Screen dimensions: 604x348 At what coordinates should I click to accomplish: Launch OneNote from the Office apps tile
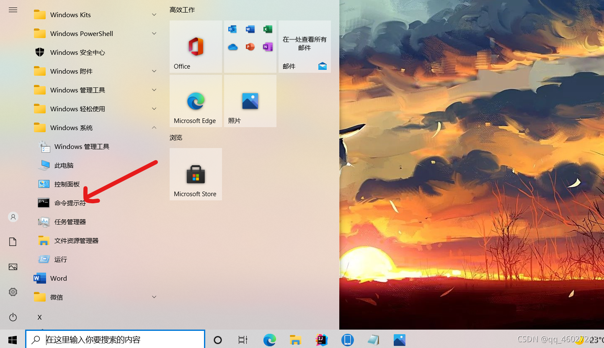click(268, 47)
